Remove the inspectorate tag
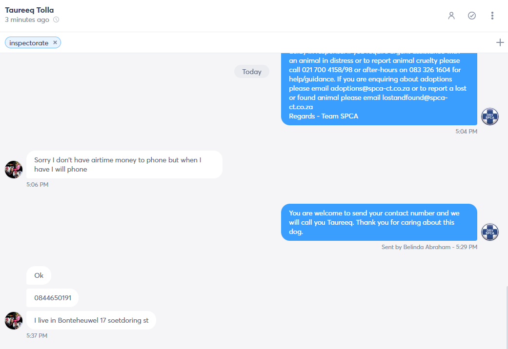Screen dimensions: 508x349 click(55, 42)
